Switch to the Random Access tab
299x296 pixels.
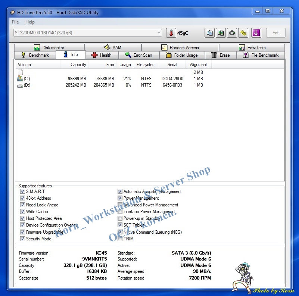(180, 47)
